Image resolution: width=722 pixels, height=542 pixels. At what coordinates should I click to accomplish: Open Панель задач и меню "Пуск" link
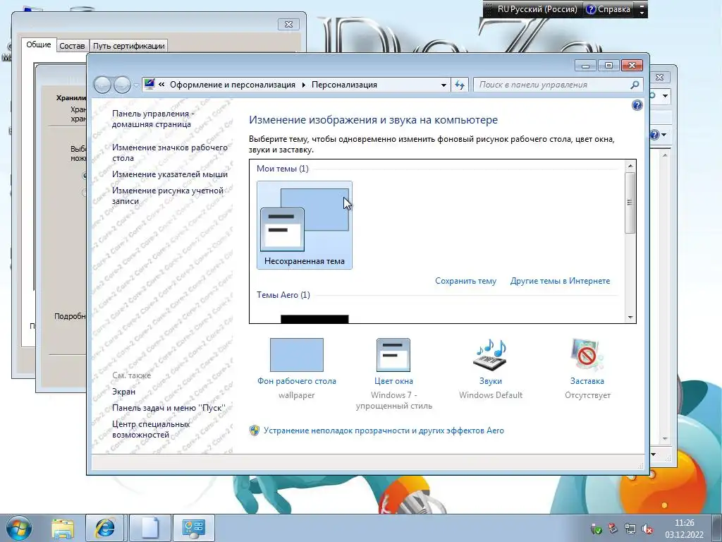[x=169, y=408]
